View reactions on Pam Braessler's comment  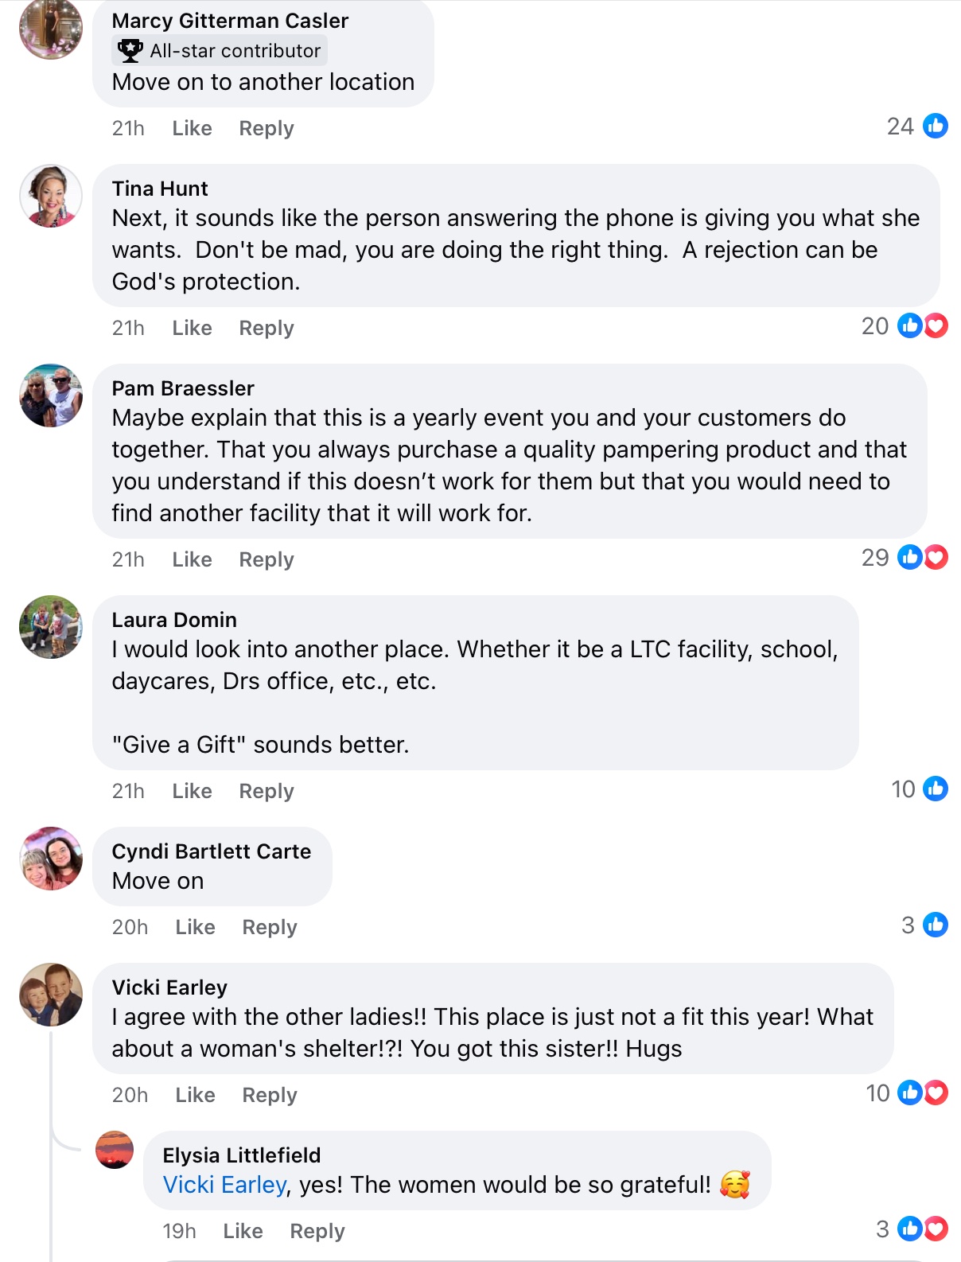coord(923,557)
